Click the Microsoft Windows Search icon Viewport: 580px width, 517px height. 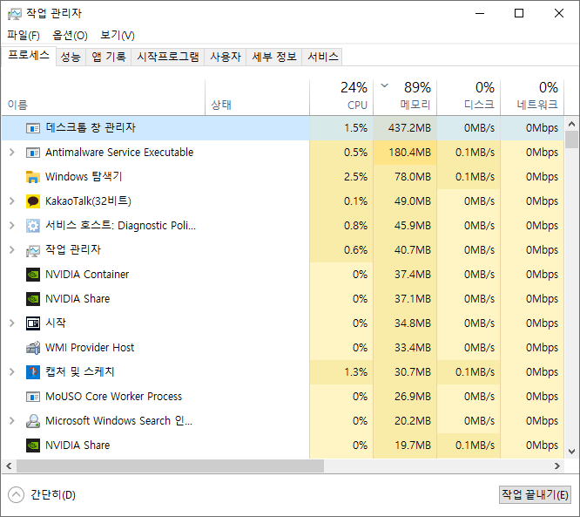[33, 421]
